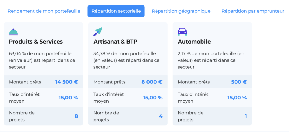Viewport: 289px width, 132px height.
Task: Open the Répartition par emprunteur tab
Action: coord(253,11)
